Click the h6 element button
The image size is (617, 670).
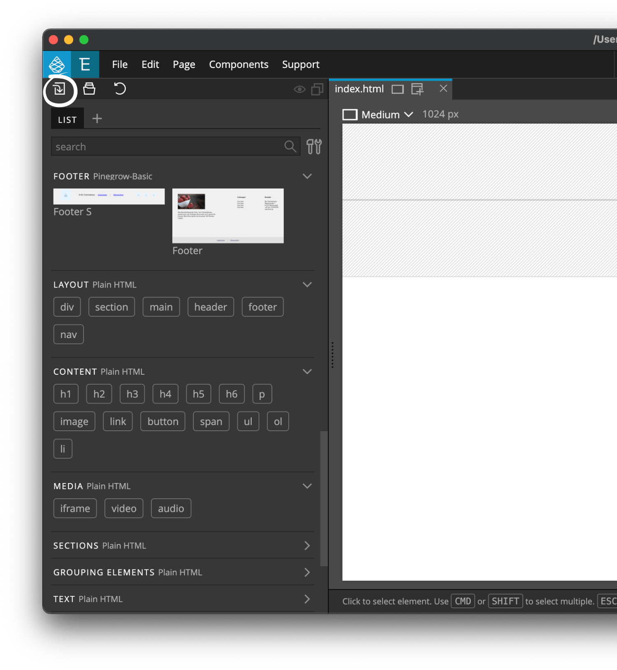232,394
